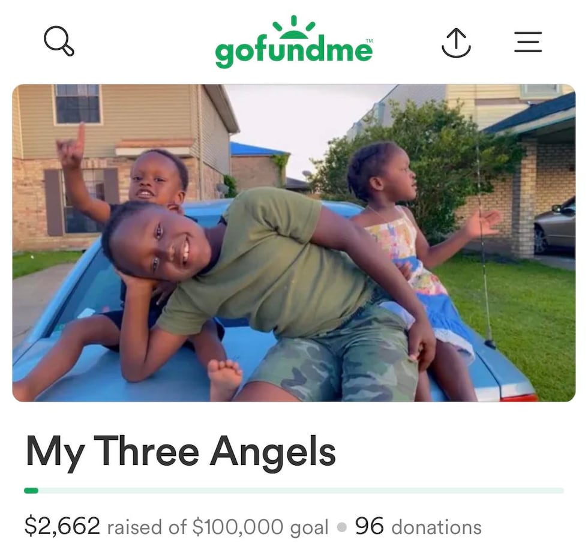Go home via the gofundme logo
The width and height of the screenshot is (588, 558).
pos(294,42)
